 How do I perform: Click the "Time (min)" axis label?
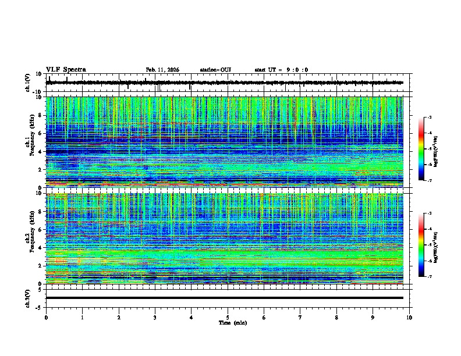click(x=233, y=323)
